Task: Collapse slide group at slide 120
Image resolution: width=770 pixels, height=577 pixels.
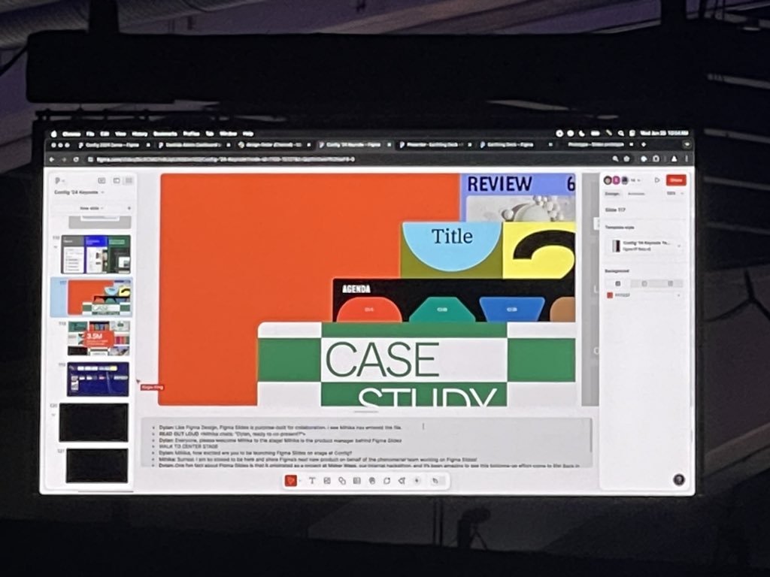Action: (53, 415)
